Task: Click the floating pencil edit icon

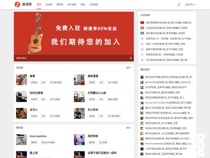Action: (x=200, y=137)
